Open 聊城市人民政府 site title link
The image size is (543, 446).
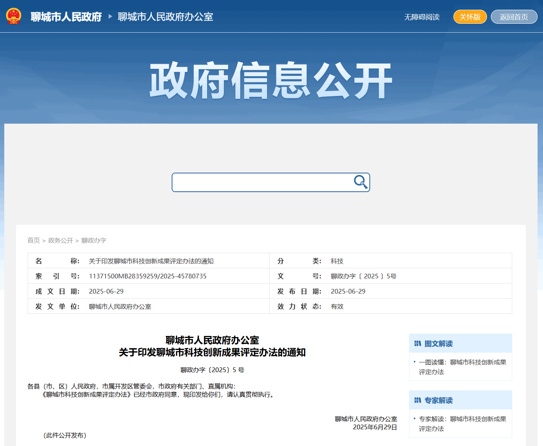click(66, 17)
